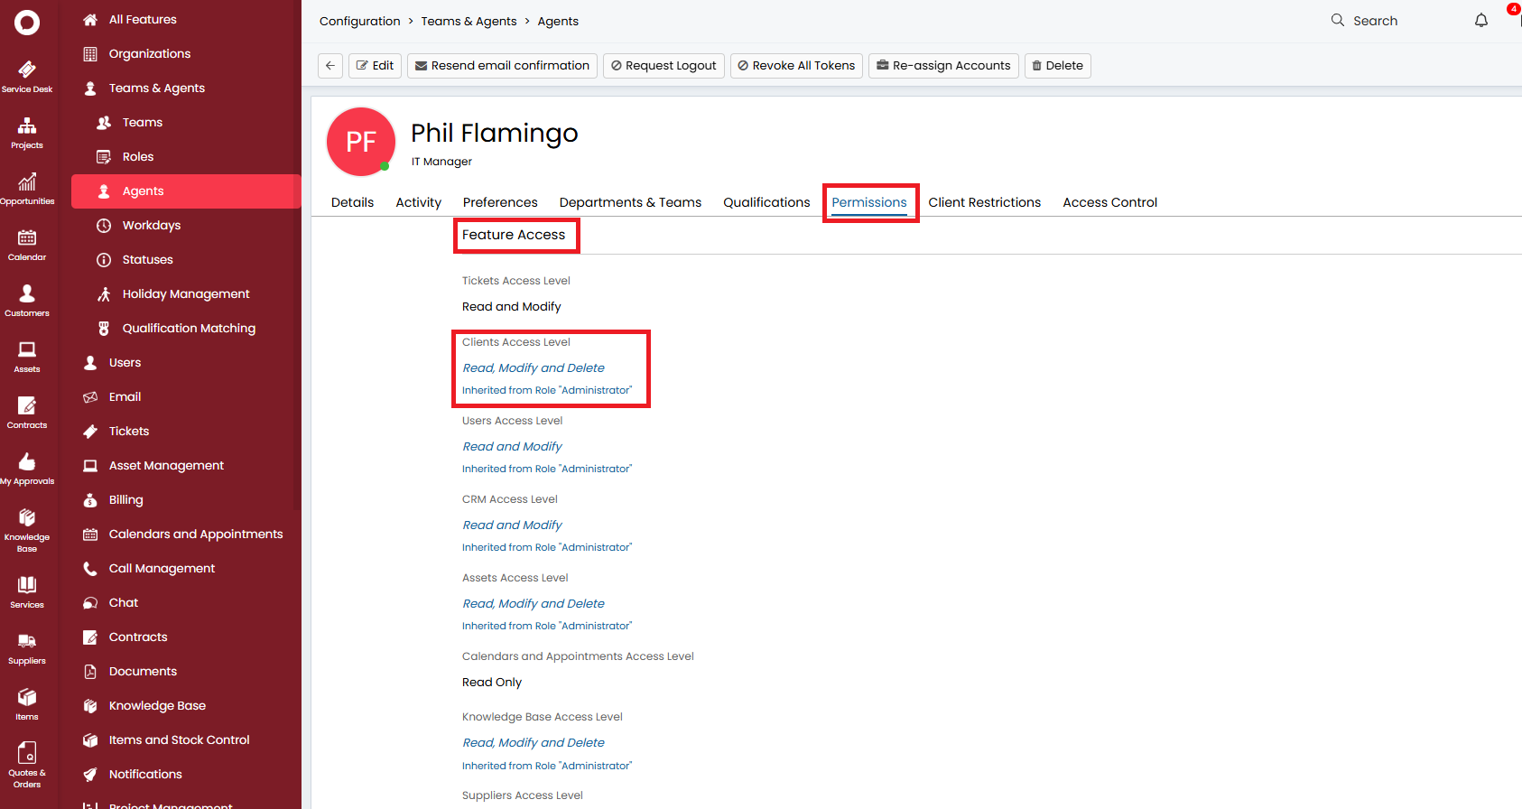1522x809 pixels.
Task: Click the back arrow button
Action: (330, 66)
